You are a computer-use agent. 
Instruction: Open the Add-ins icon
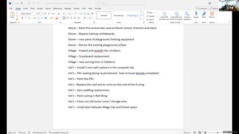click(x=212, y=15)
